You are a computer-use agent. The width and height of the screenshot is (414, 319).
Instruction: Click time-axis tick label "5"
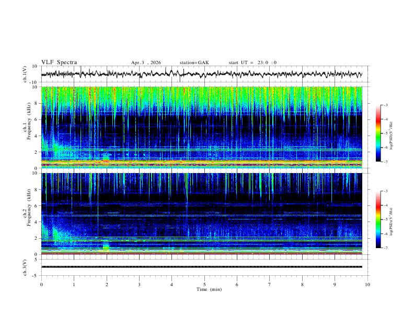coord(204,285)
